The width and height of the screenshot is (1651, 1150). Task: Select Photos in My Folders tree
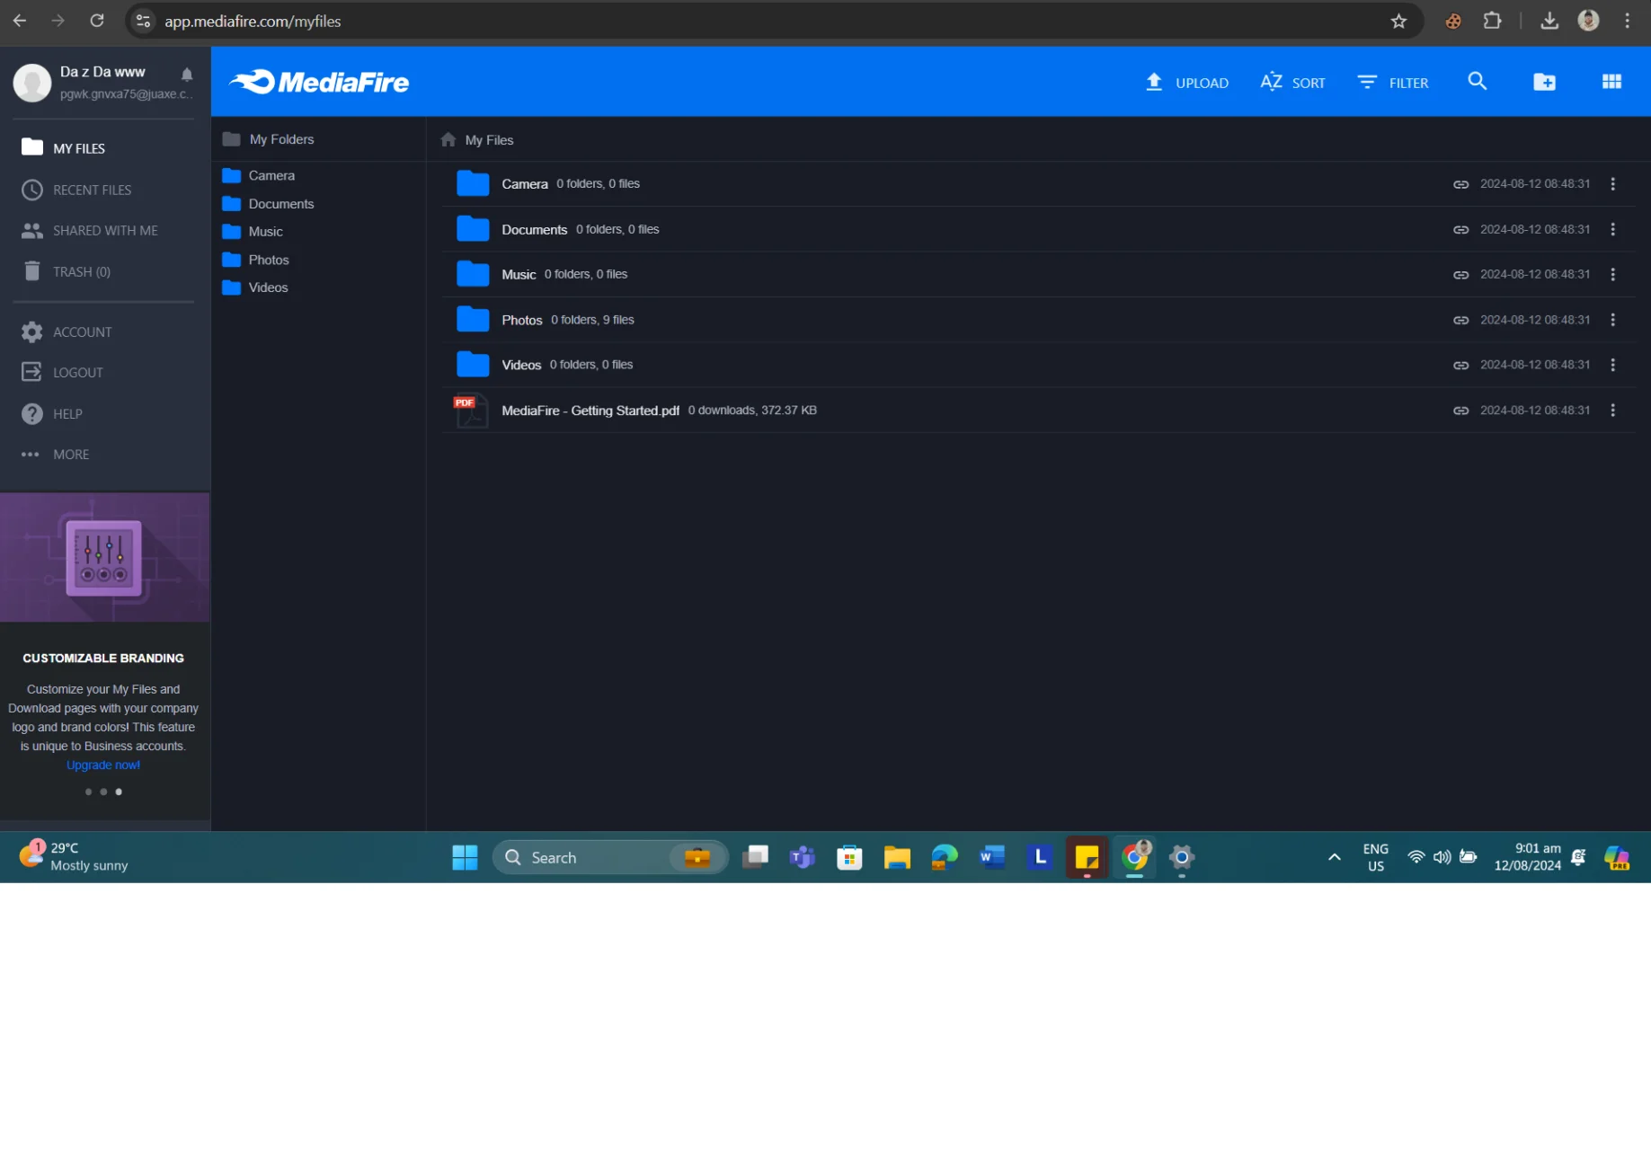click(255, 260)
